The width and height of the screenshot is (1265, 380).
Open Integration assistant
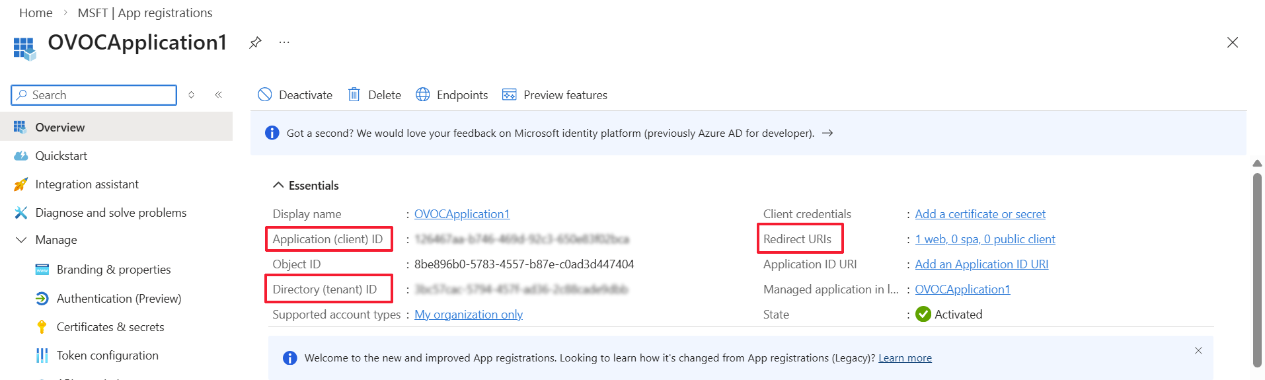click(87, 184)
